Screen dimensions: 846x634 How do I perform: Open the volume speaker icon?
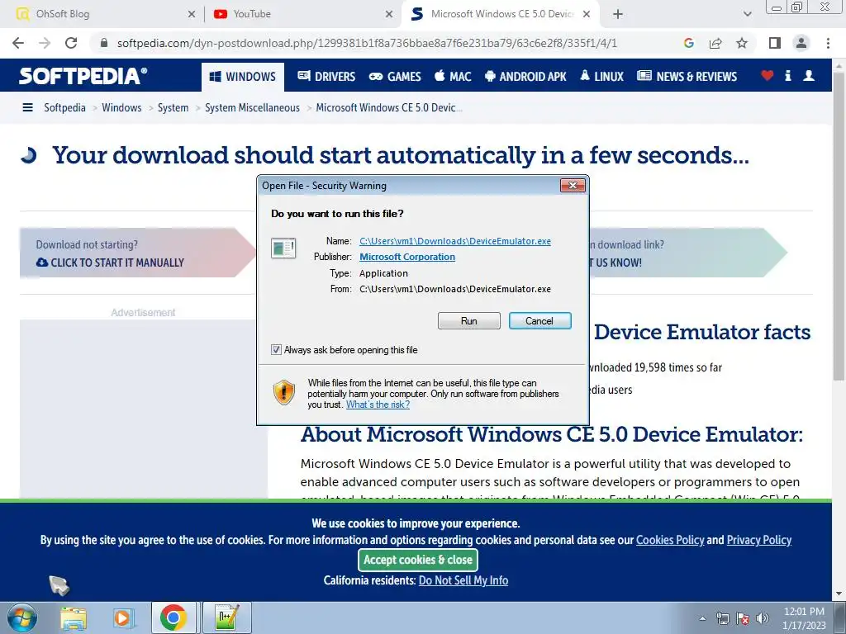(x=763, y=618)
